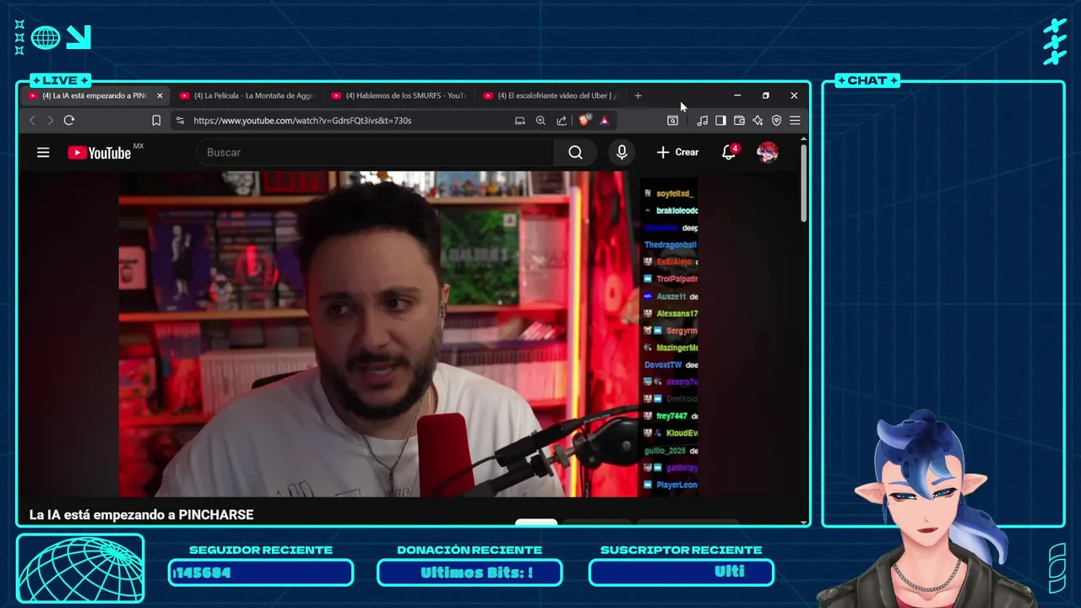Open the music playlist icon in toolbar
Screen dimensions: 1081x608
(703, 121)
